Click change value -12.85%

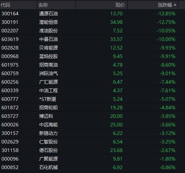tap(166, 14)
